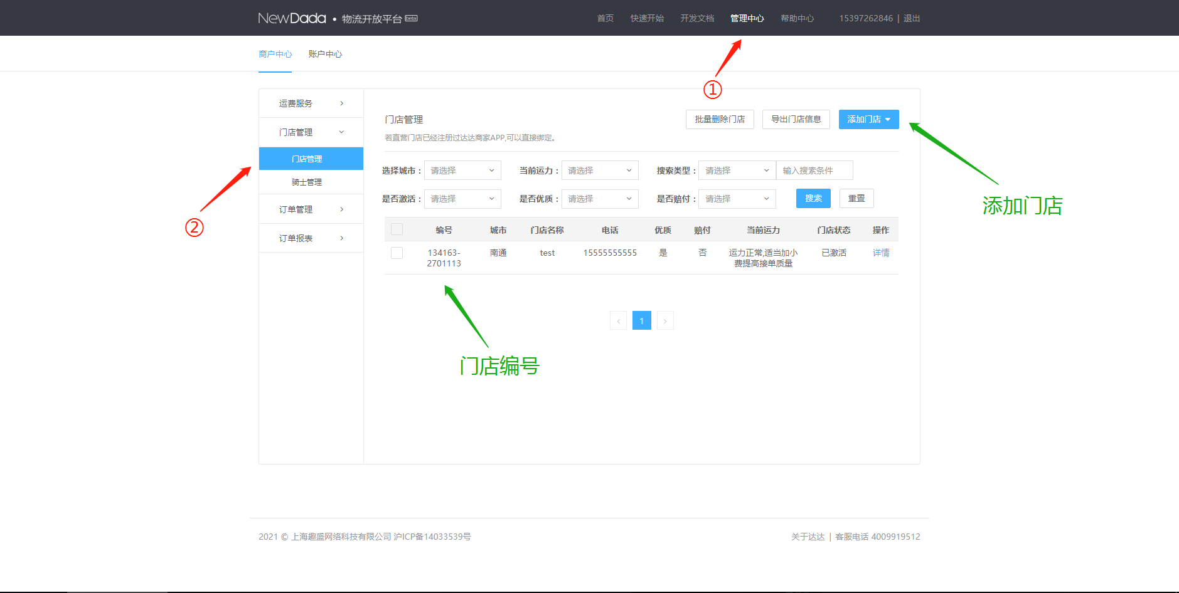The image size is (1179, 593).
Task: Open the 选择城市 dropdown
Action: [462, 171]
